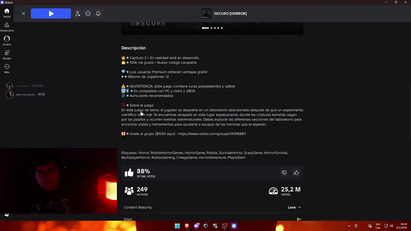This screenshot has width=411, height=231.
Task: Open OBS Studio from taskbar
Action: pyautogui.click(x=224, y=226)
